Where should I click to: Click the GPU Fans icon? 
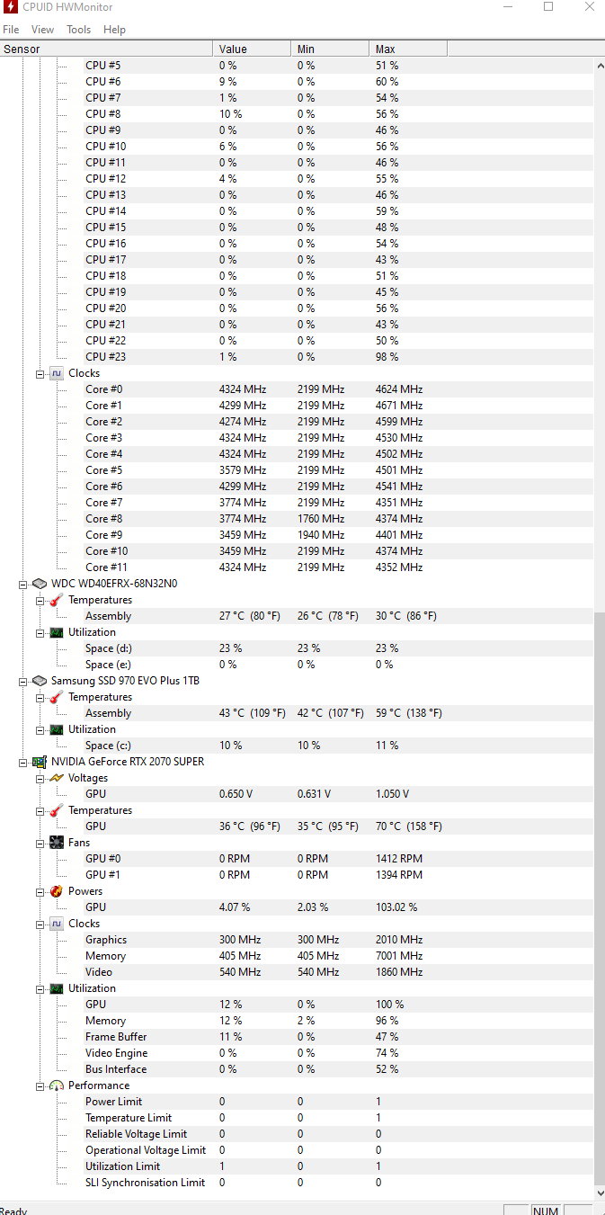click(57, 843)
